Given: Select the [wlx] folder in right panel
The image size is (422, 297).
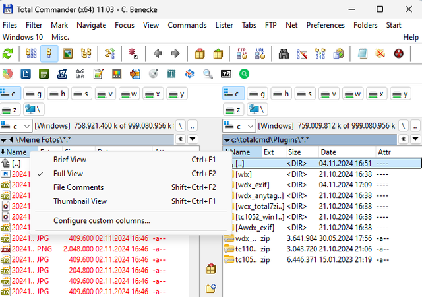Looking at the screenshot, I should (x=322, y=174).
